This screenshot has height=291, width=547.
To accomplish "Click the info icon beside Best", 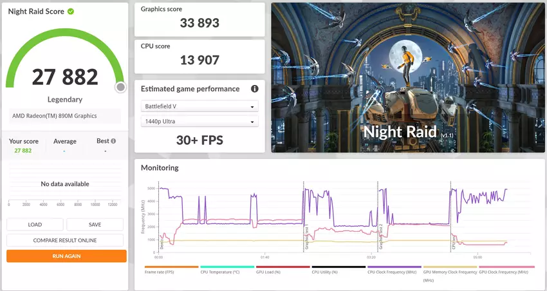I will click(113, 141).
